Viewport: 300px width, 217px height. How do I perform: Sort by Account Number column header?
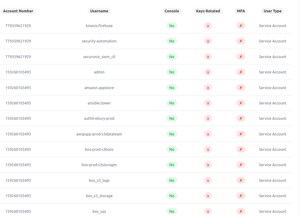pos(18,11)
